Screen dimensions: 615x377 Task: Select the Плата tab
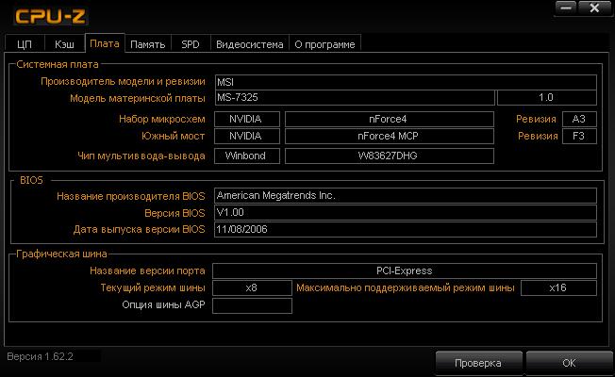coord(105,43)
